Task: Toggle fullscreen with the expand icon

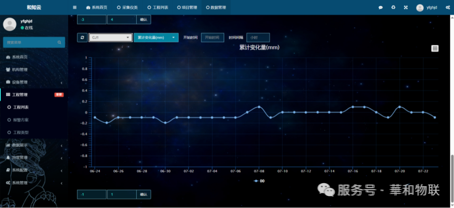Action: (406, 8)
